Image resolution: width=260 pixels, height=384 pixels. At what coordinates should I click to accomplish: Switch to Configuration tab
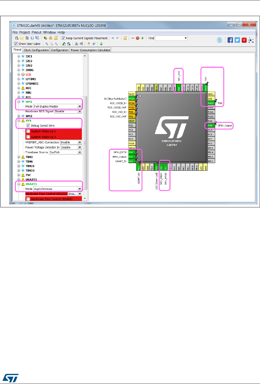[x=60, y=50]
